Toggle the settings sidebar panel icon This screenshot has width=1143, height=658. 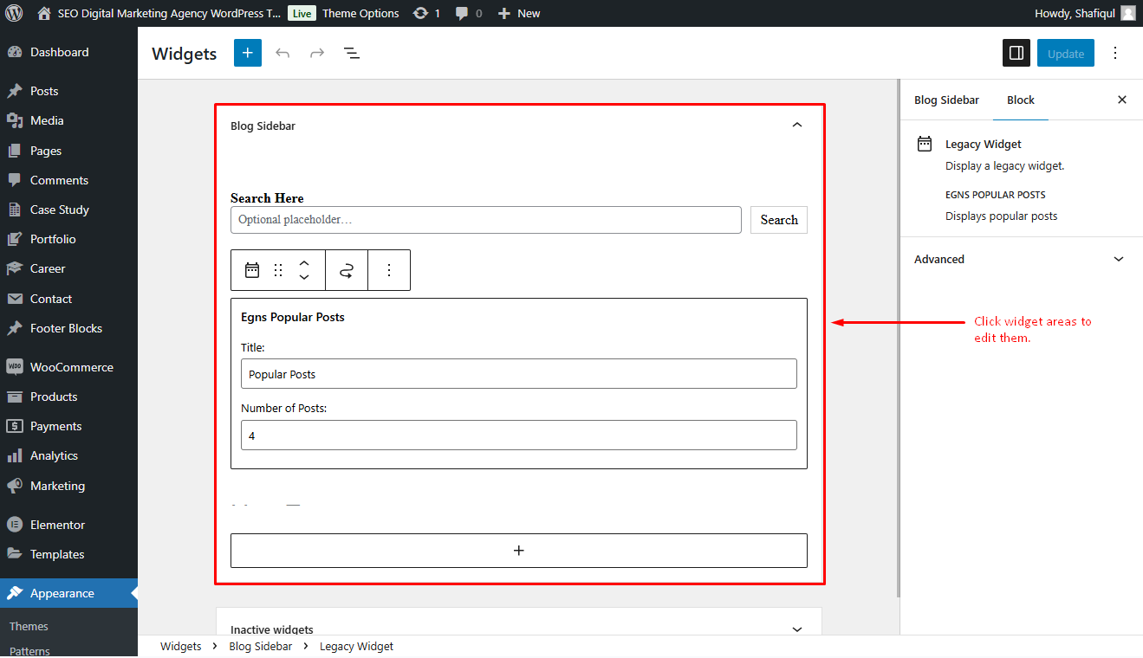pos(1016,53)
